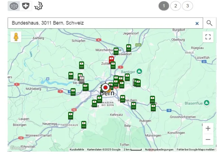Click the upper green marker at Worb
This screenshot has height=154, width=217.
point(152,100)
